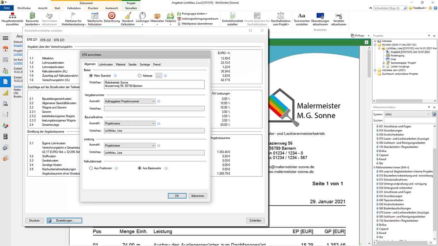Open Datei menu
The width and height of the screenshot is (438, 246).
(7, 8)
